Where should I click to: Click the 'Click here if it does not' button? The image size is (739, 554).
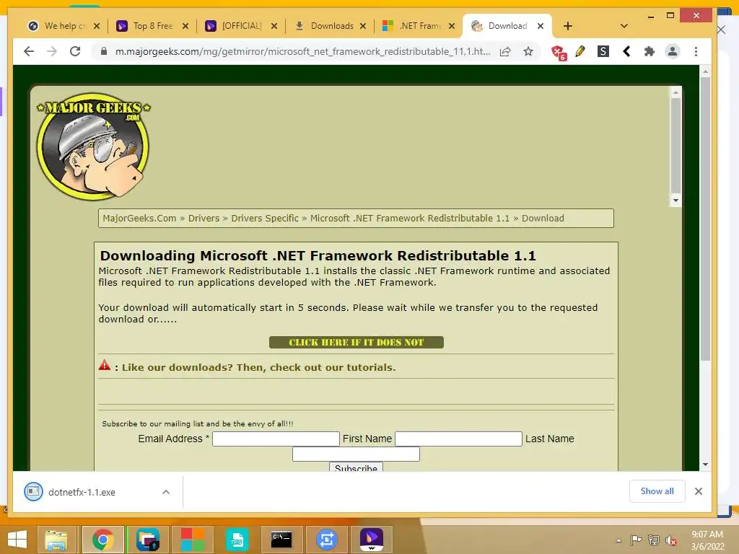(x=357, y=342)
